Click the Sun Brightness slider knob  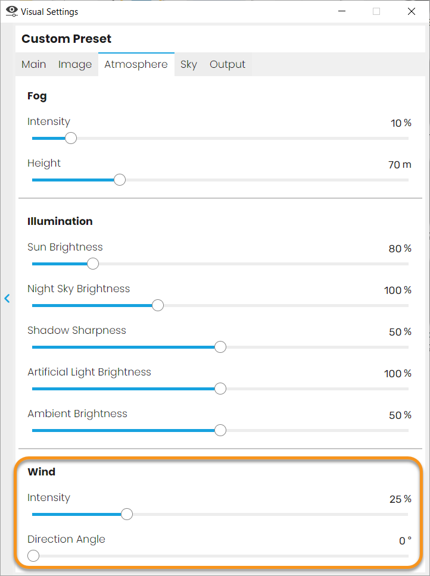93,264
